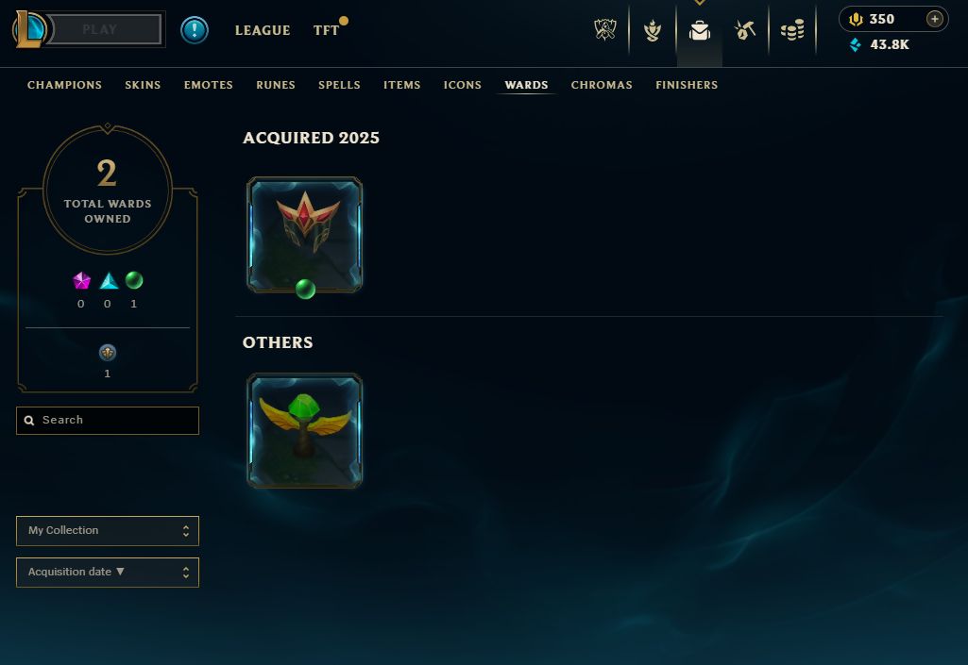Open the Profile laurel icon
The height and width of the screenshot is (665, 968).
653,29
